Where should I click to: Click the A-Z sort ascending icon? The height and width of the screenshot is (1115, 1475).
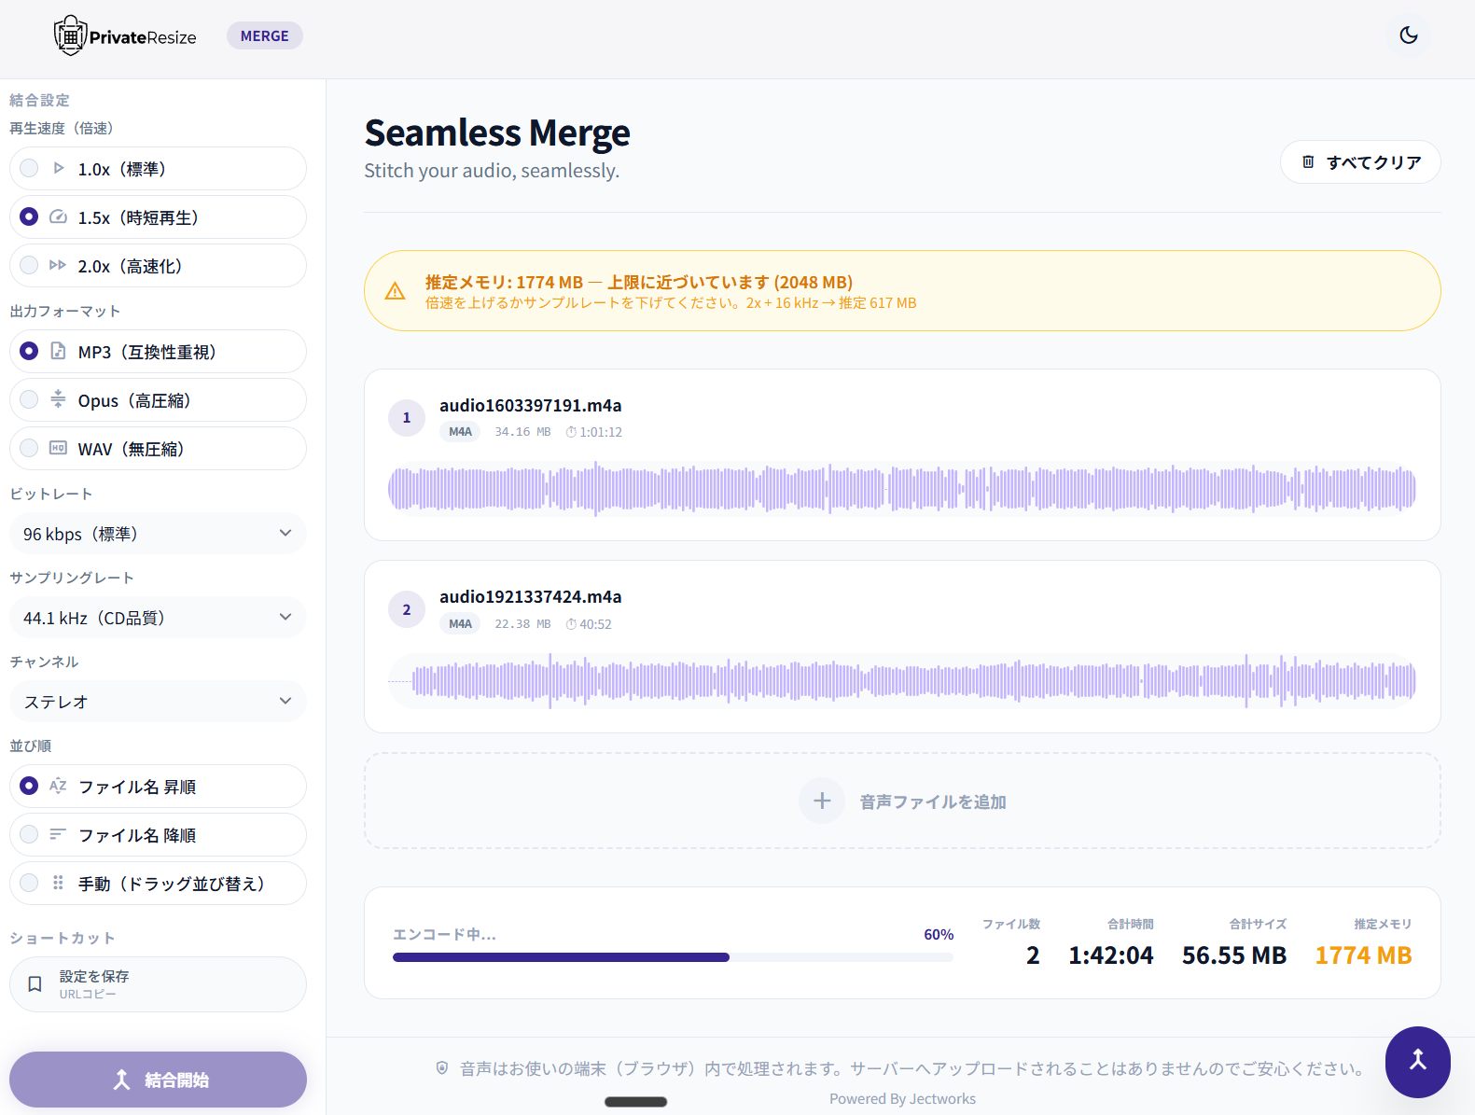(x=58, y=786)
